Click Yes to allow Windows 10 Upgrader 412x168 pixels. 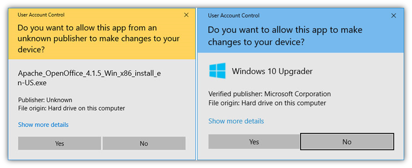pyautogui.click(x=254, y=142)
